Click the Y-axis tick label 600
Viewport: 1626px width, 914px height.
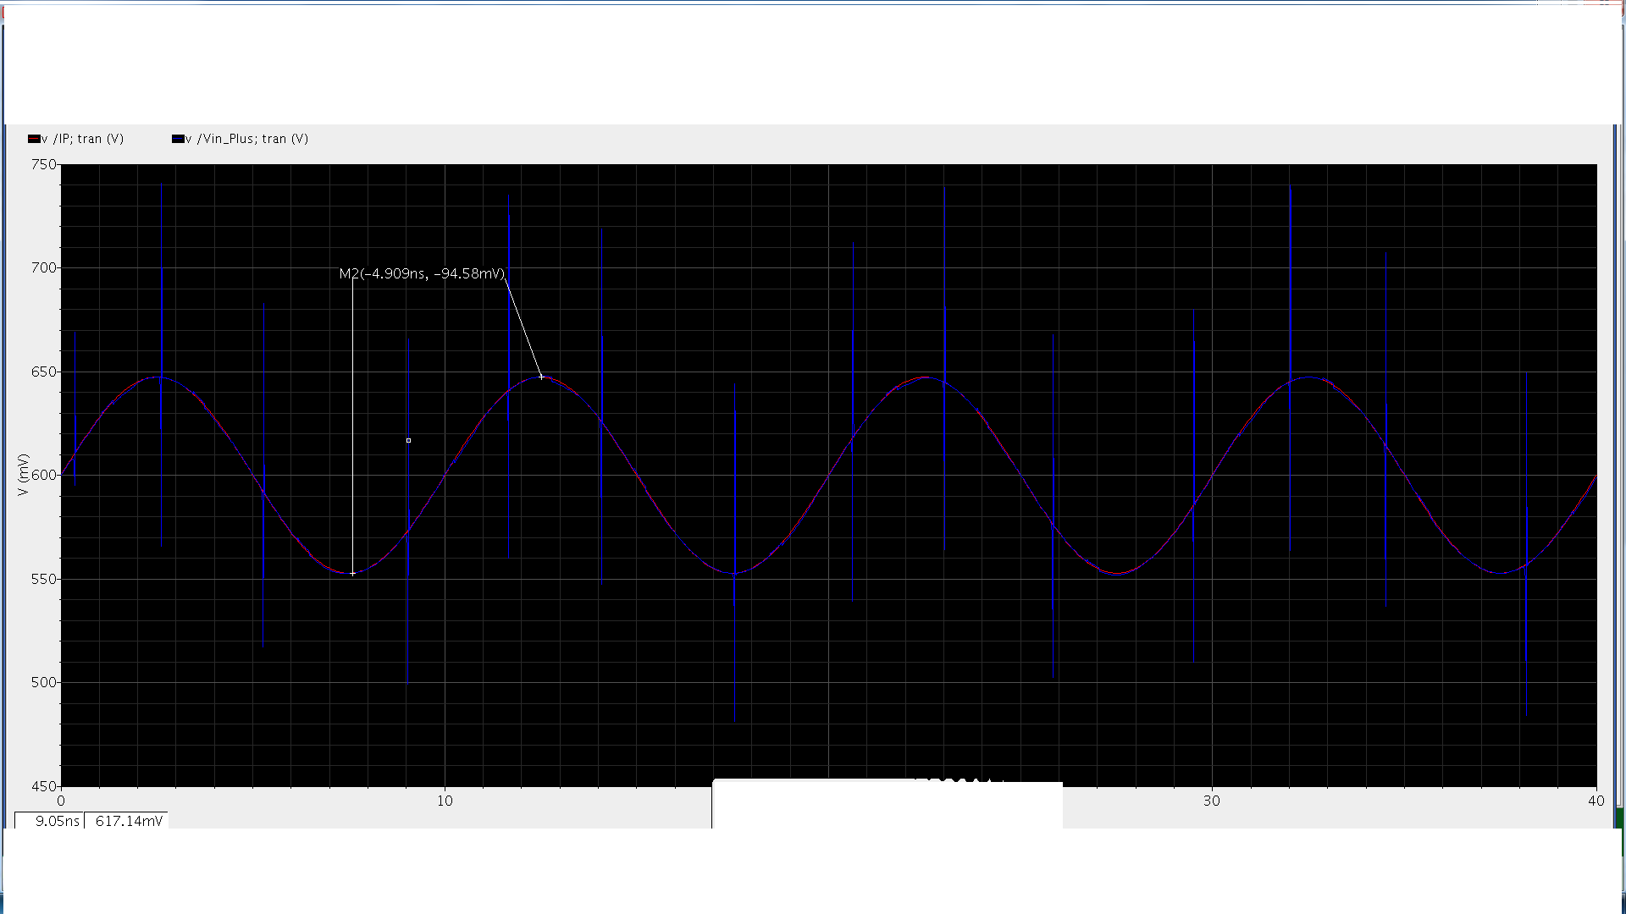coord(44,475)
